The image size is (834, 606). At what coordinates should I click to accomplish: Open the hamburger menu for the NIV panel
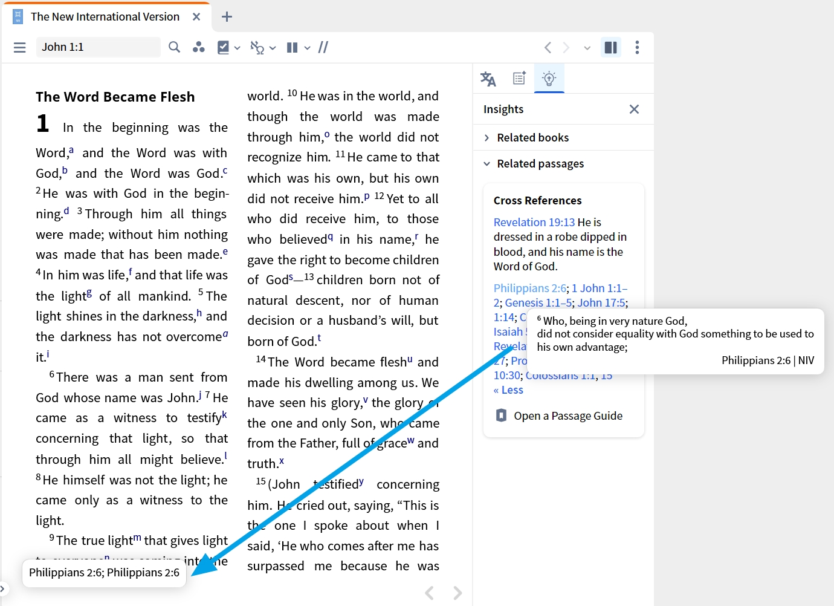coord(19,47)
